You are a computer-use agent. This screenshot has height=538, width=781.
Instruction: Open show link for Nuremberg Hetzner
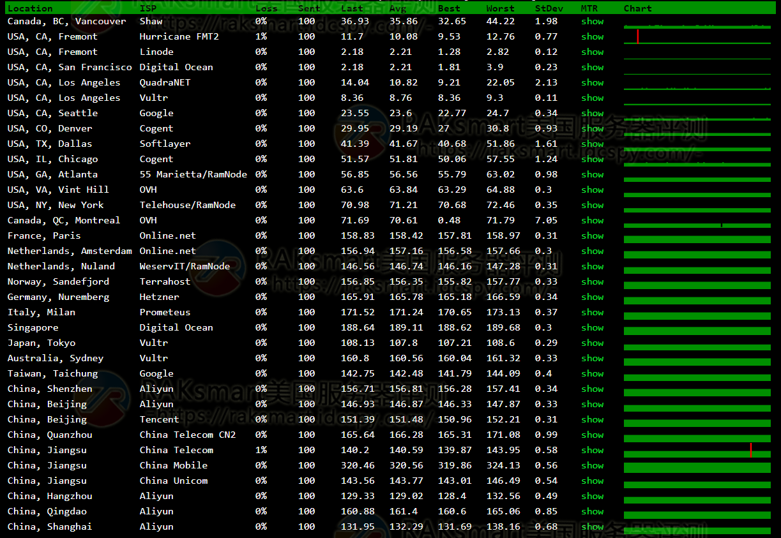click(592, 297)
